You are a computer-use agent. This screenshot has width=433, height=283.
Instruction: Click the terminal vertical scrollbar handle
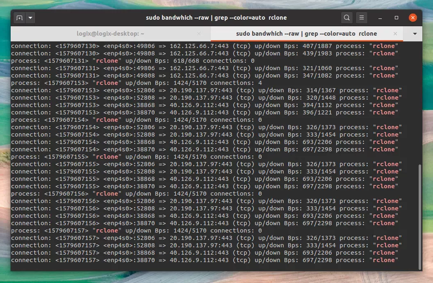click(x=420, y=217)
